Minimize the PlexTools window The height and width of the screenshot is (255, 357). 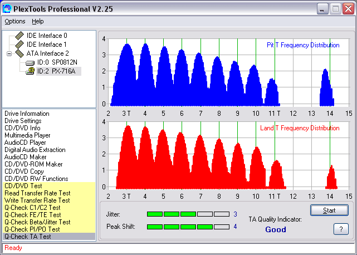tap(322, 9)
